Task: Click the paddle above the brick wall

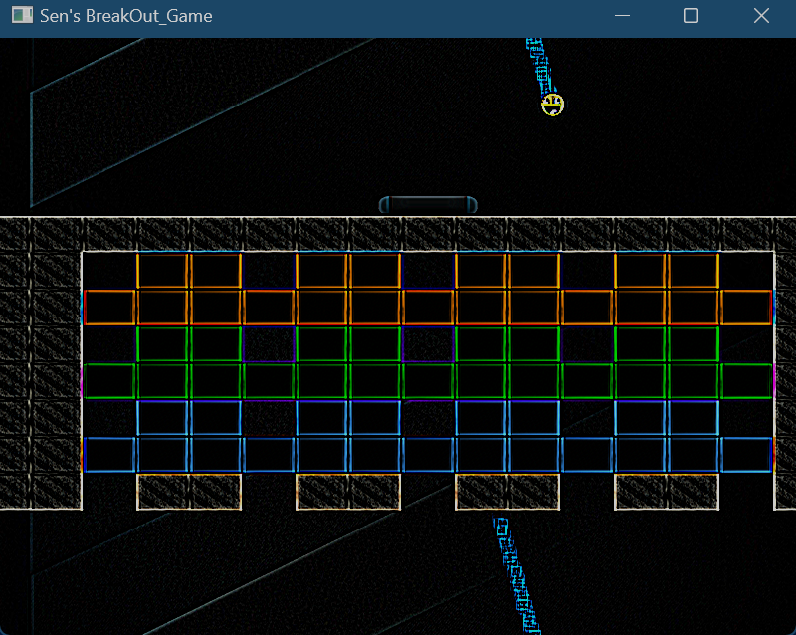Action: 428,205
